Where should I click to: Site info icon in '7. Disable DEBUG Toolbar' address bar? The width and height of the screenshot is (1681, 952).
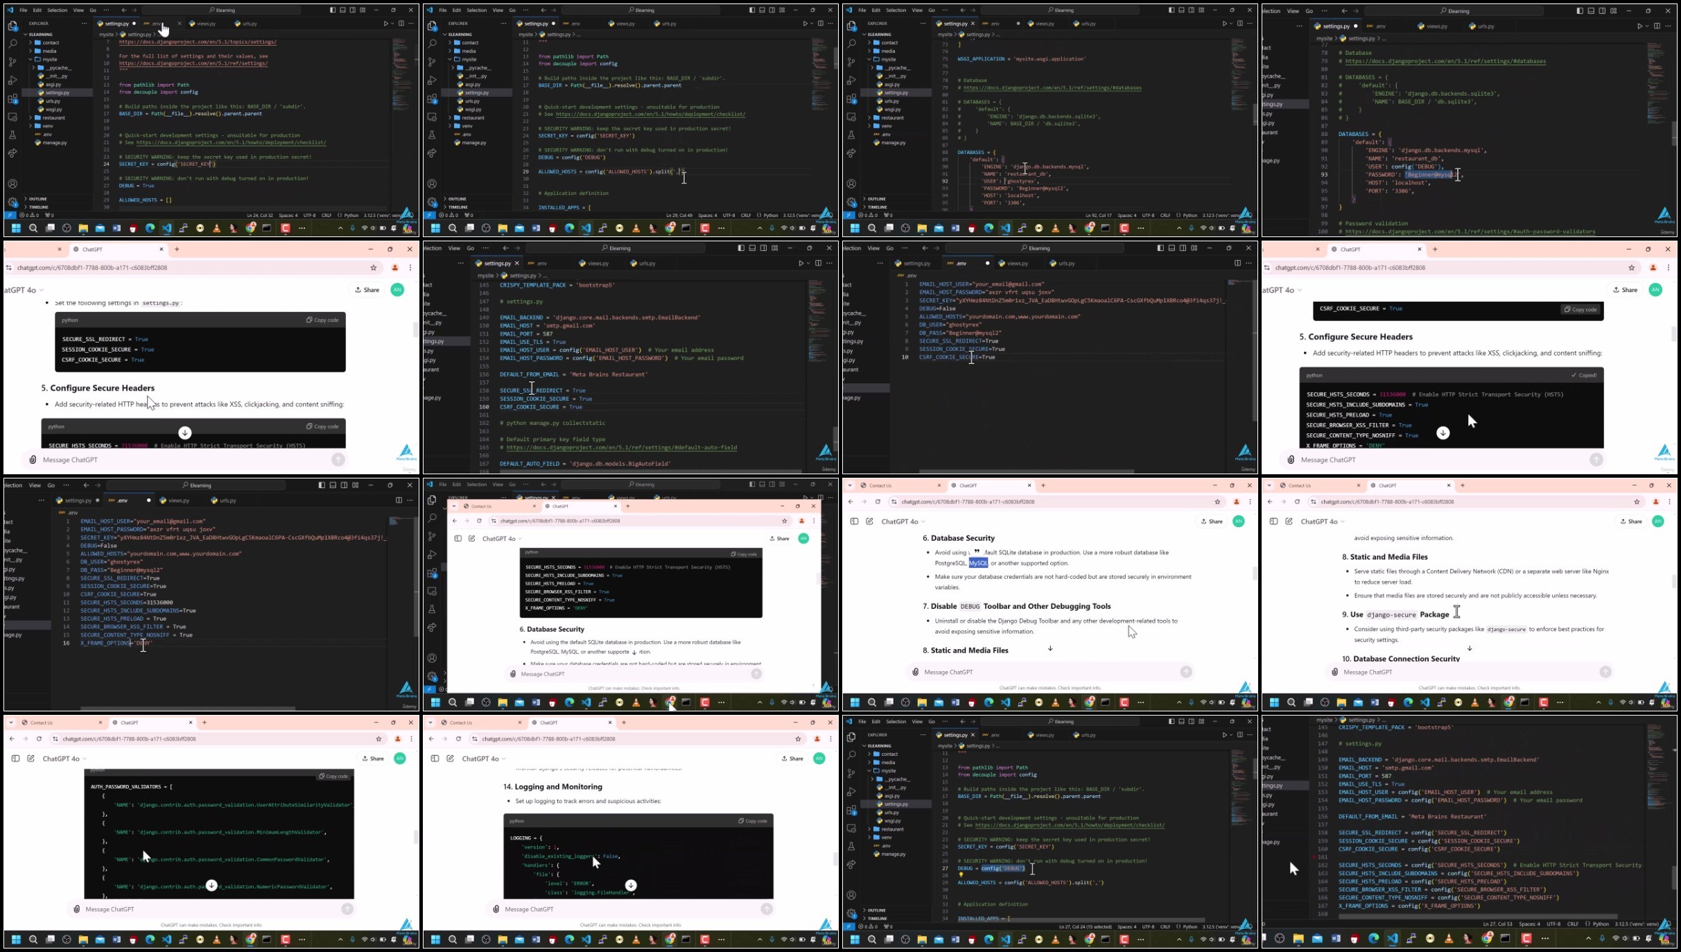coord(894,502)
